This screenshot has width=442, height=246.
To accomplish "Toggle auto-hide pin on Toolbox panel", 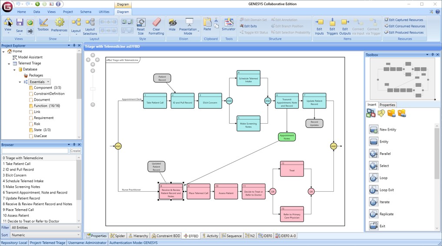I will coord(432,55).
